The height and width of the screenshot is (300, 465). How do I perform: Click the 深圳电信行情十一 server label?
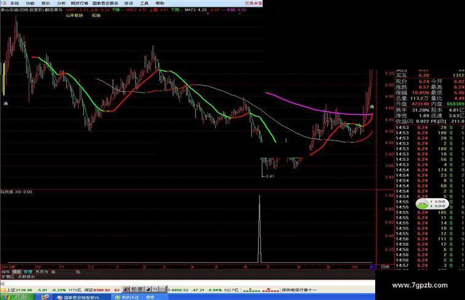click(x=299, y=290)
